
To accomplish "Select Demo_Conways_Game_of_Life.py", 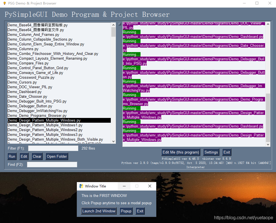I will click(59, 73).
